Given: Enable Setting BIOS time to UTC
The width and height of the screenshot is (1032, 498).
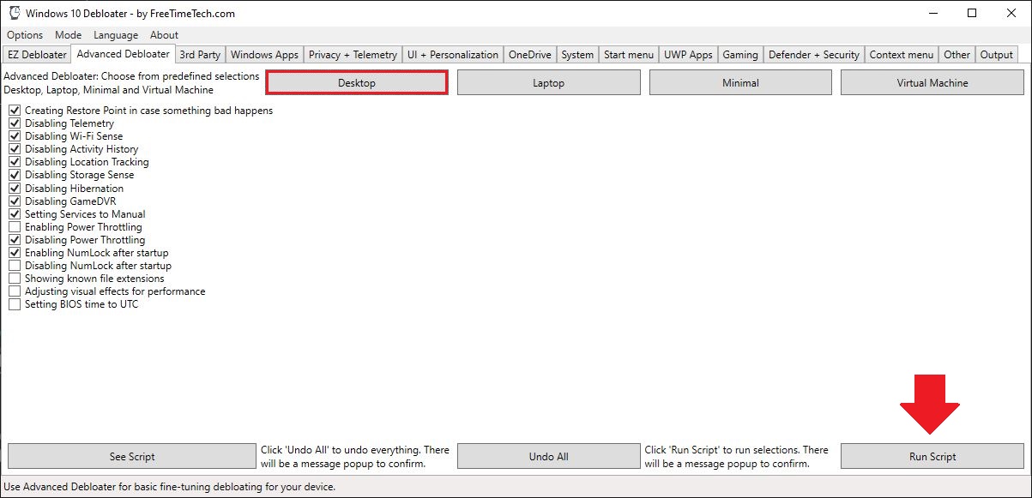Looking at the screenshot, I should [15, 303].
